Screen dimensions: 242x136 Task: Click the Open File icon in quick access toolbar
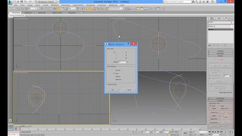pyautogui.click(x=18, y=2)
